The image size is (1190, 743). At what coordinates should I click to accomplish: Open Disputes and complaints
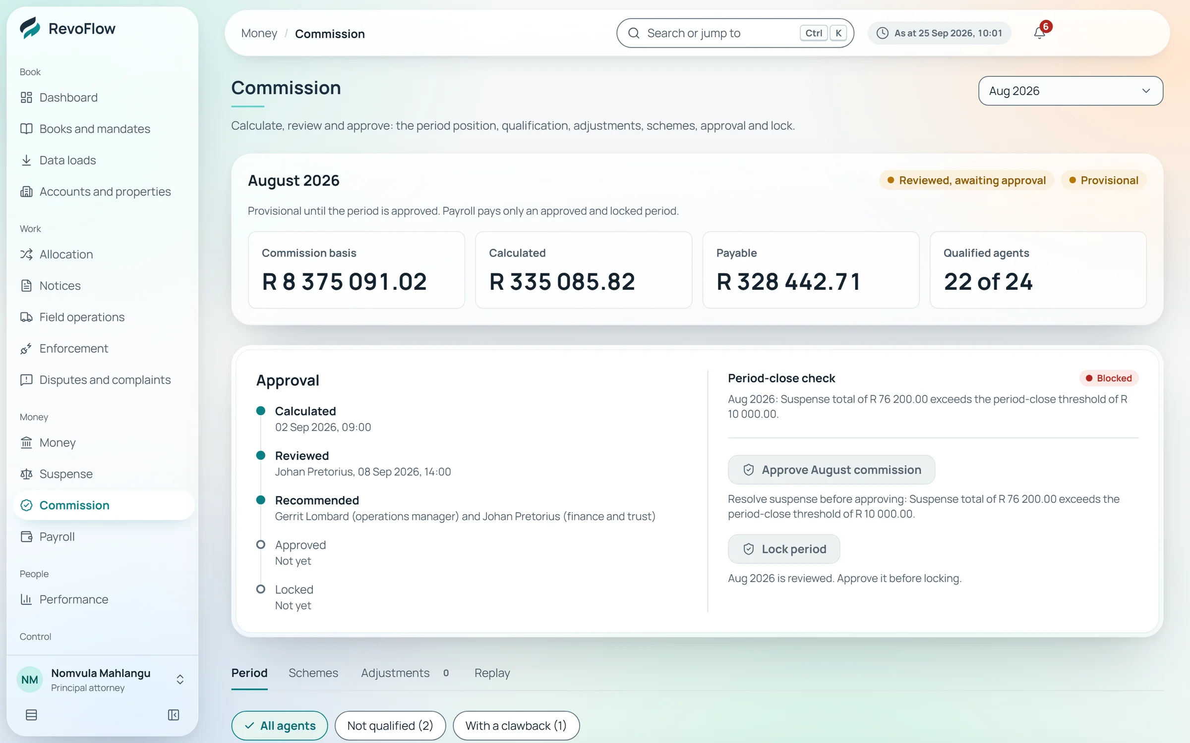click(104, 380)
